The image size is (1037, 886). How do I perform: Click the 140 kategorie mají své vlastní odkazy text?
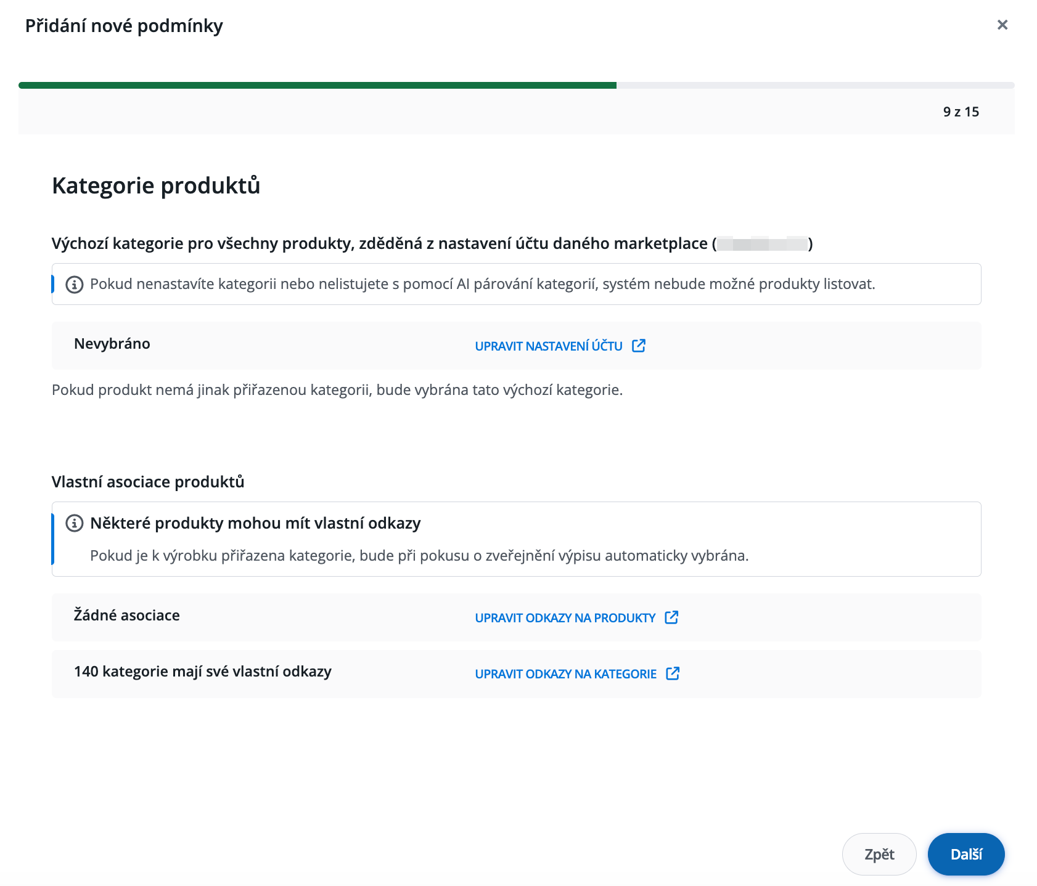click(203, 672)
